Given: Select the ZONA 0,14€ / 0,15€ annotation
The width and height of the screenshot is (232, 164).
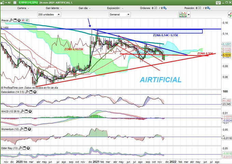Looking at the screenshot, I should (165, 35).
